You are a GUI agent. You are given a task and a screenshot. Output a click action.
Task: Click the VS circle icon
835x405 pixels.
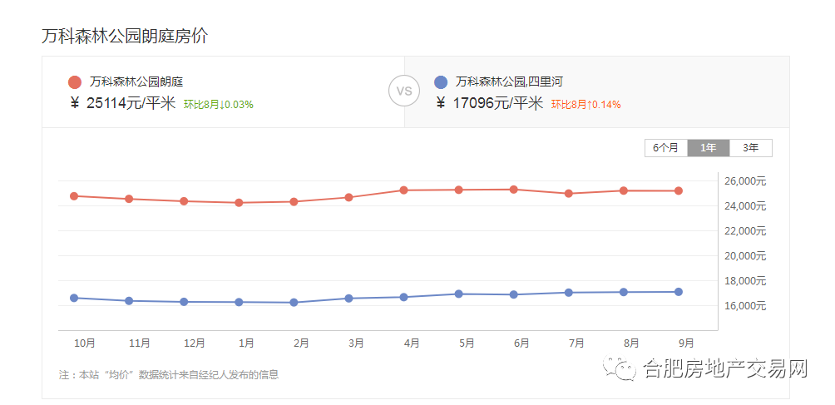[x=404, y=91]
